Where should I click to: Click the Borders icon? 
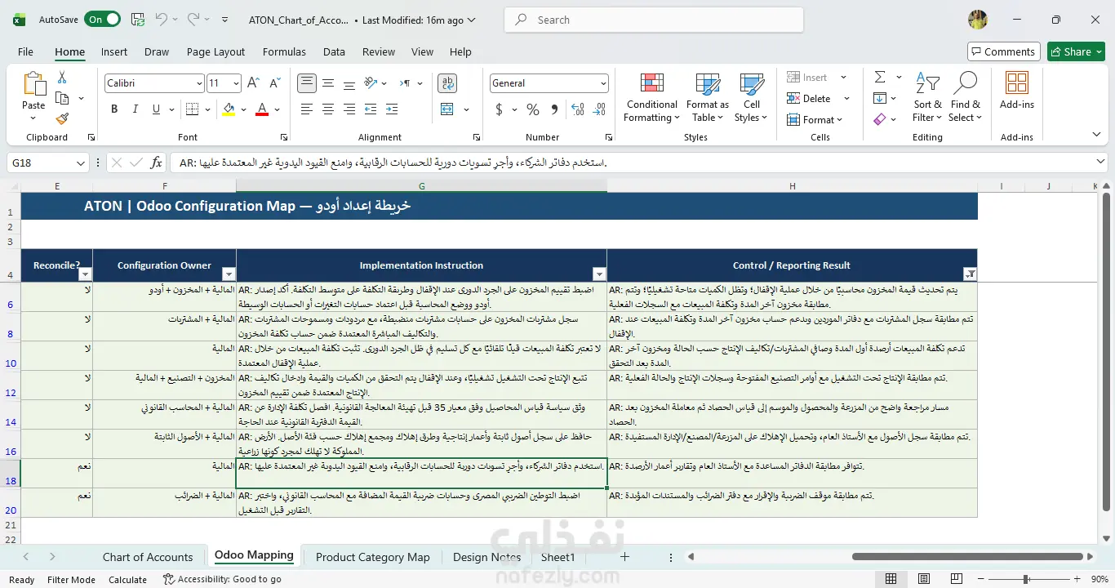coord(192,109)
